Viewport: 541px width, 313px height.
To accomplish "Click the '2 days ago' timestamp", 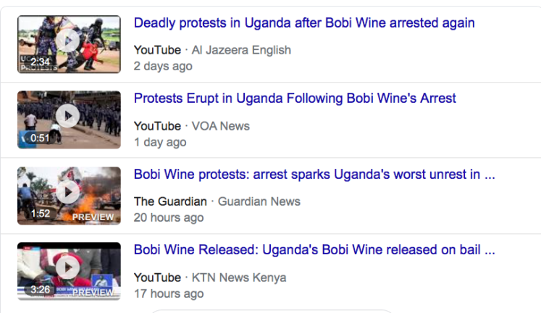I will pos(163,66).
